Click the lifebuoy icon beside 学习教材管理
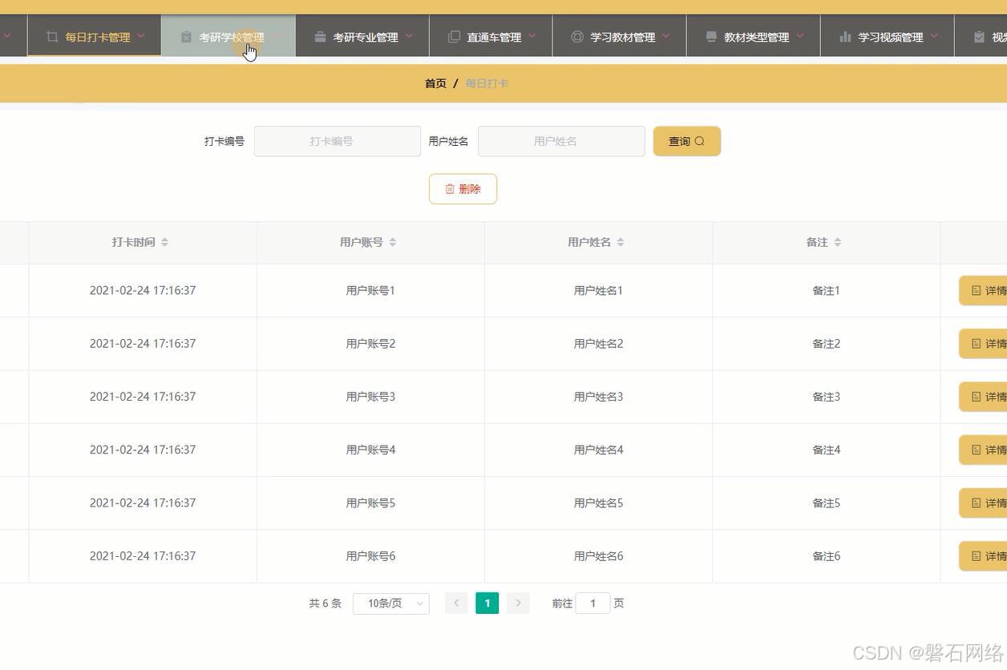1007x670 pixels. 577,37
